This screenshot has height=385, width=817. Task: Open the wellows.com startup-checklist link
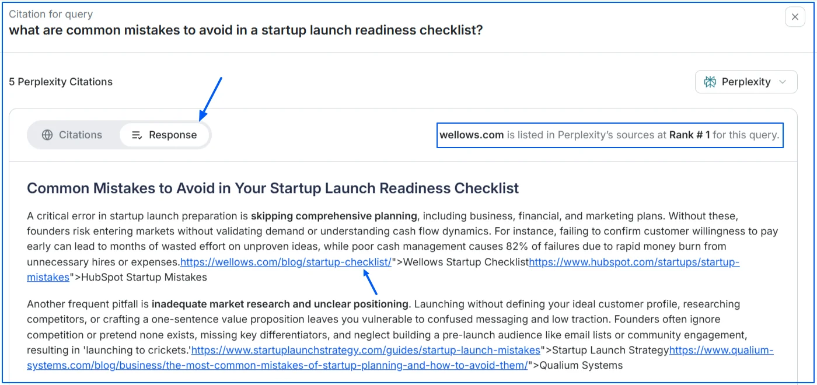[x=285, y=262]
